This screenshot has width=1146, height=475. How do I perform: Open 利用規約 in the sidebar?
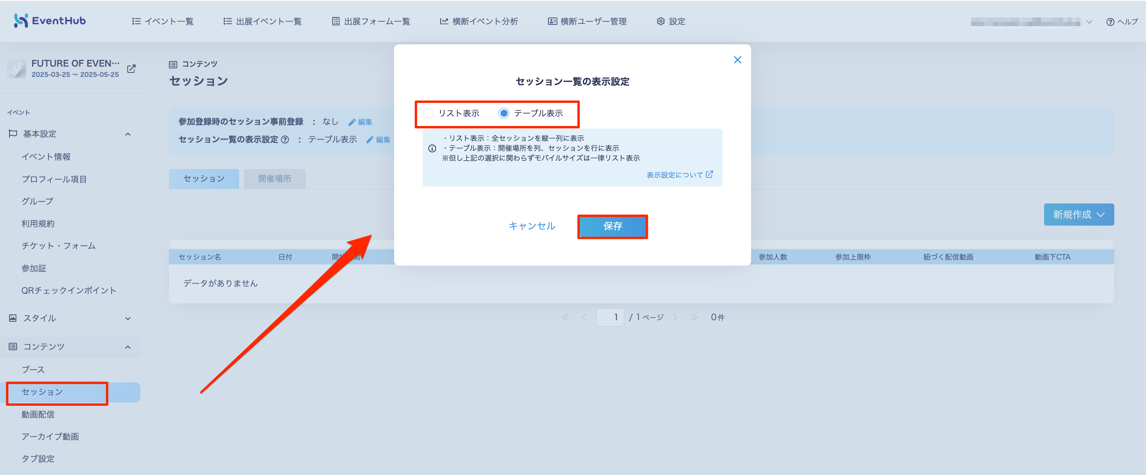coord(38,224)
